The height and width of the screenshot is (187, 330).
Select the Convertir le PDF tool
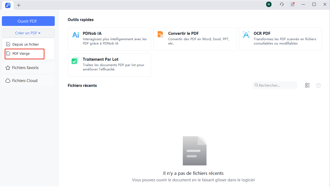(x=195, y=39)
